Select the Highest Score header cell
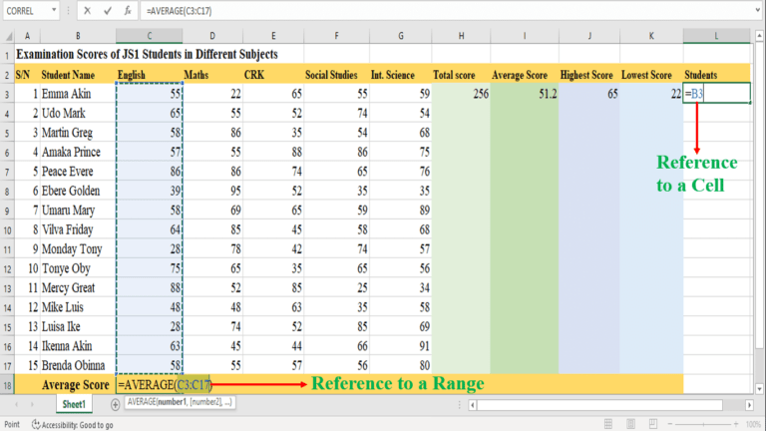The image size is (766, 431). [589, 75]
